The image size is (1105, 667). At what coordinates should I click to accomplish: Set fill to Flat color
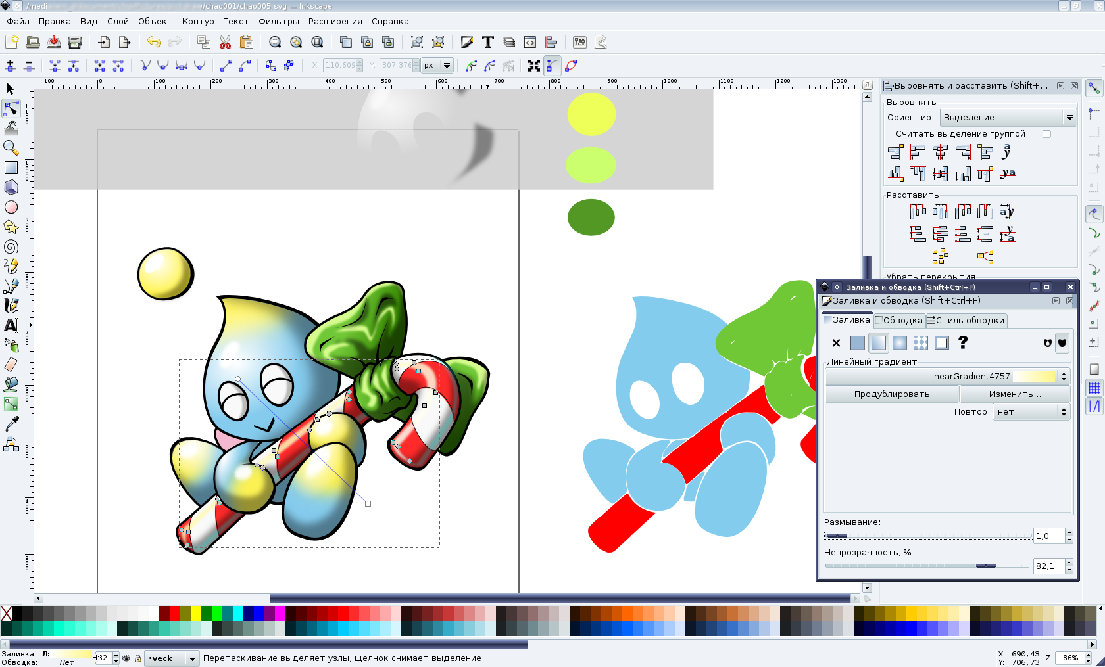click(857, 342)
